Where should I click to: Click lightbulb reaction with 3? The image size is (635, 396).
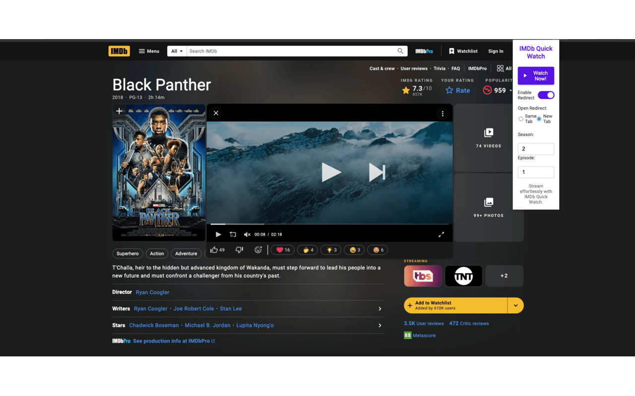pos(331,250)
